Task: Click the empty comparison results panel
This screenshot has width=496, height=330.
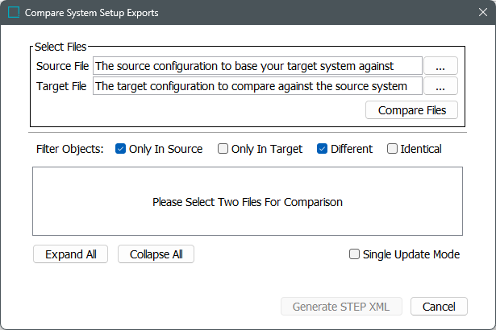Action: coord(248,202)
